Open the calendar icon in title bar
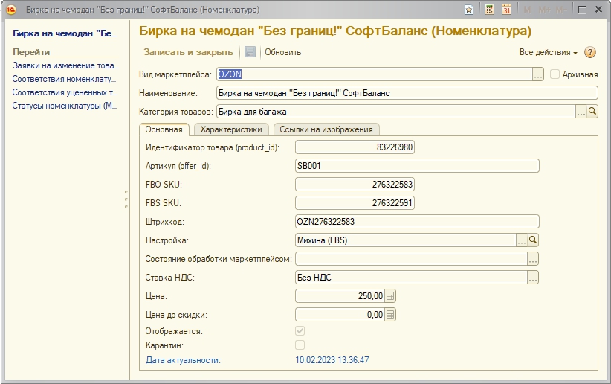This screenshot has height=384, width=611. [x=506, y=10]
